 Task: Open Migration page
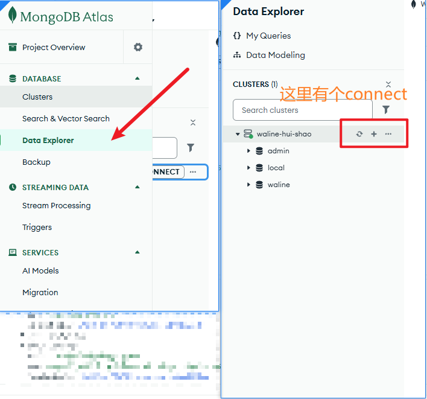(40, 292)
